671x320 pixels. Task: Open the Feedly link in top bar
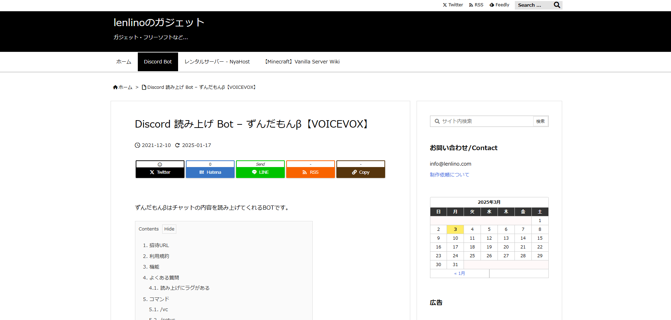[x=499, y=5]
